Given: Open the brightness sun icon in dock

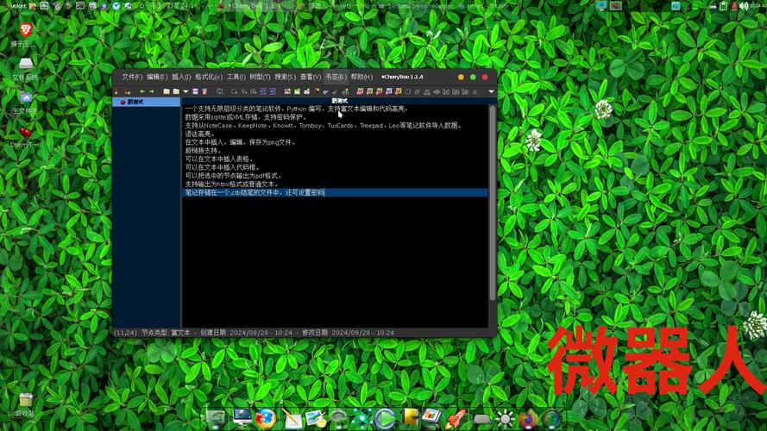Looking at the screenshot, I should click(505, 419).
